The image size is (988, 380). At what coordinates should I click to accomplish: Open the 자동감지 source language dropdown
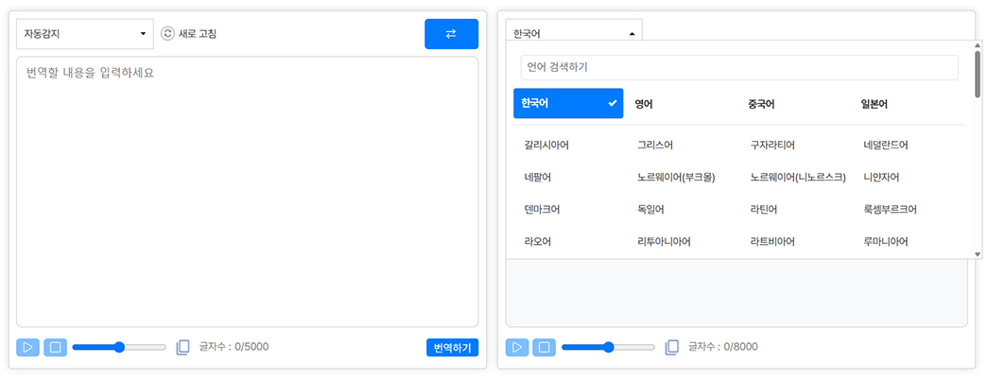tap(85, 34)
